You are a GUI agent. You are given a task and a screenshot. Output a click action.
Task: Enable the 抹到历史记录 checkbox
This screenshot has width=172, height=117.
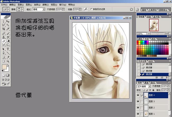[92, 9]
